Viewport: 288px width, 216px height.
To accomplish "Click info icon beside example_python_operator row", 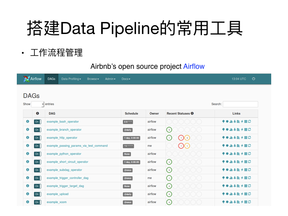I will [x=28, y=154].
